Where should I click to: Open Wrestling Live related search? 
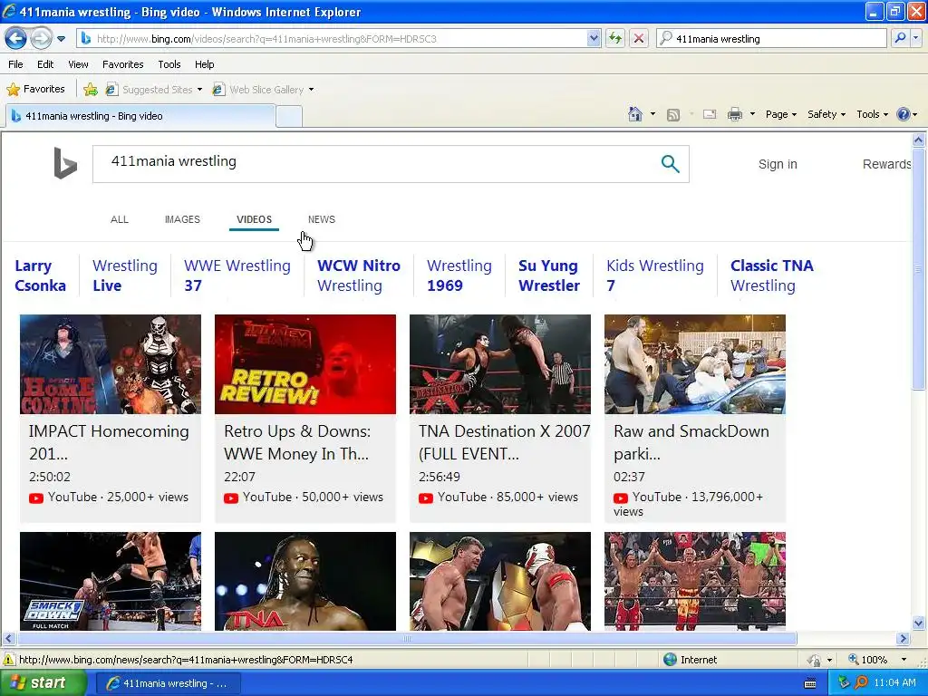pyautogui.click(x=125, y=275)
